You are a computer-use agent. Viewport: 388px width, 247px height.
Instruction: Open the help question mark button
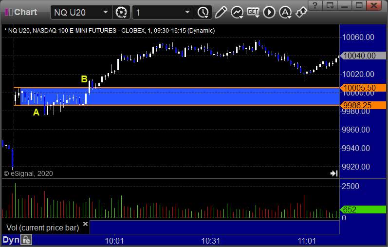(x=315, y=5)
